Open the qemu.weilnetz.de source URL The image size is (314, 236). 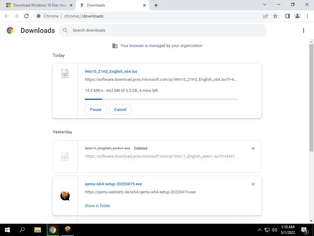(140, 192)
